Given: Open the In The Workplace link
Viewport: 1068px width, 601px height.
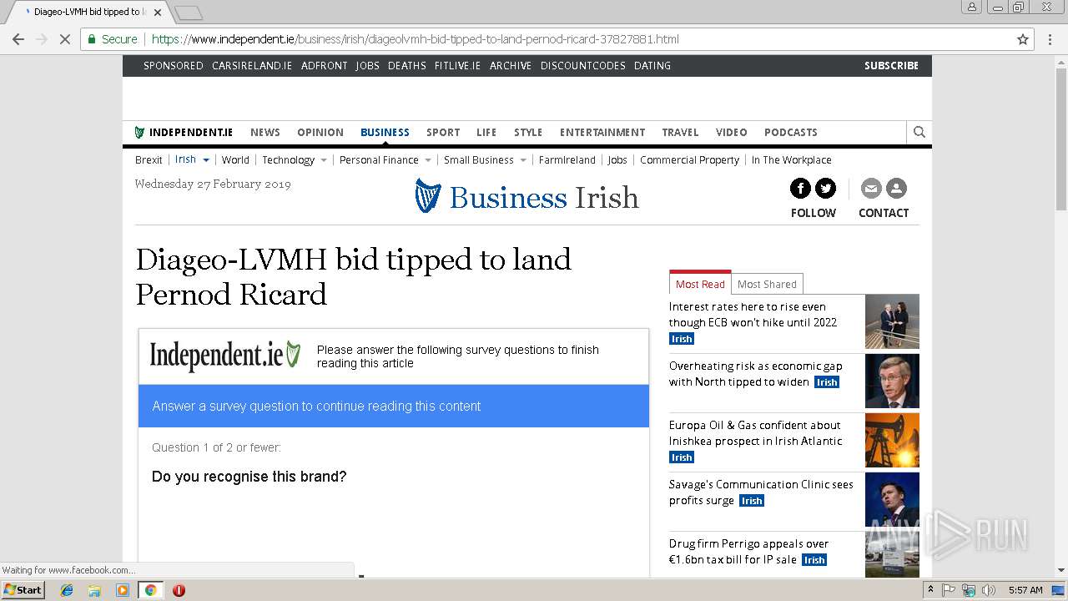Looking at the screenshot, I should pyautogui.click(x=791, y=160).
